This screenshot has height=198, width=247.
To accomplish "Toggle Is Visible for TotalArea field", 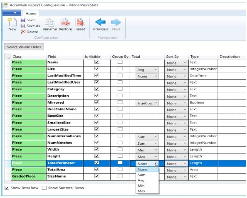I will pos(97,169).
